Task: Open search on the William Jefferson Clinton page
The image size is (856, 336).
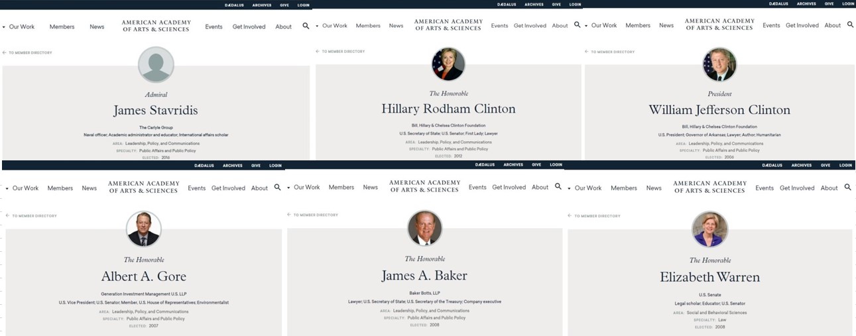Action: pos(851,25)
